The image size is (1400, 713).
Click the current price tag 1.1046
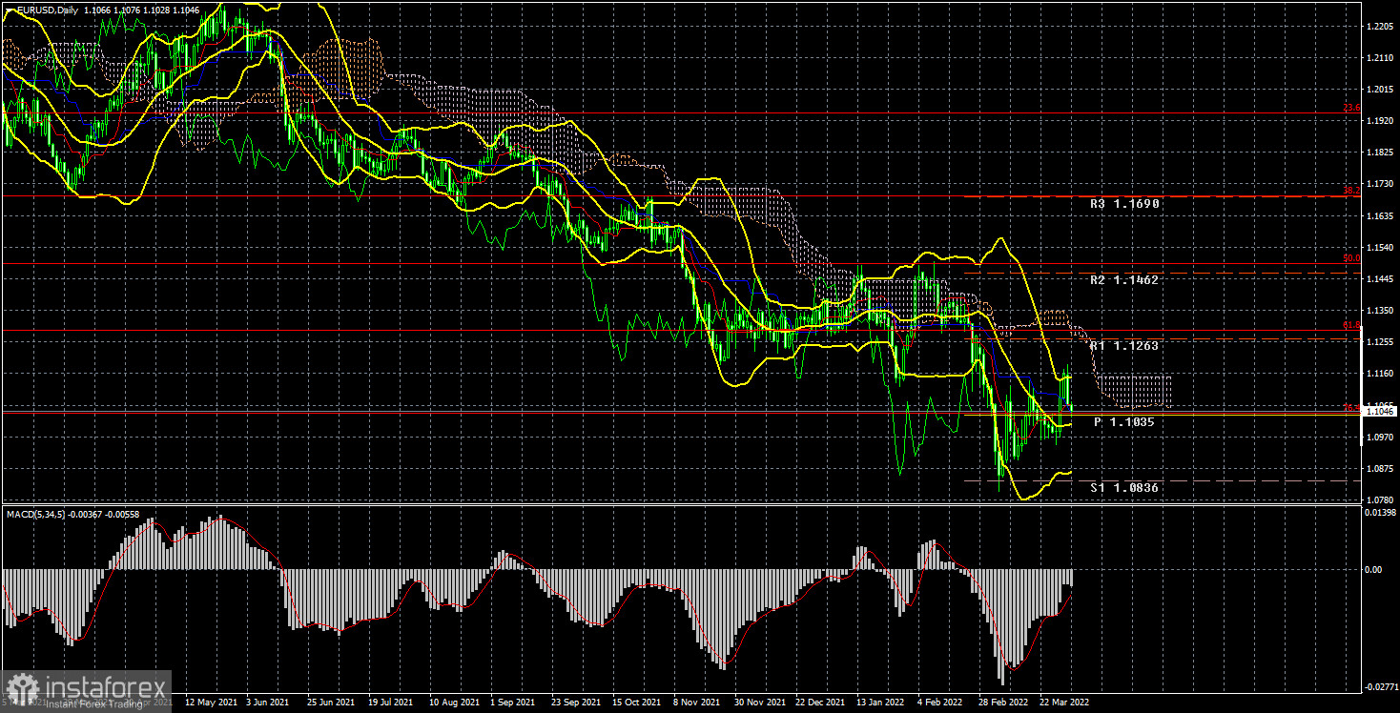(x=1380, y=411)
